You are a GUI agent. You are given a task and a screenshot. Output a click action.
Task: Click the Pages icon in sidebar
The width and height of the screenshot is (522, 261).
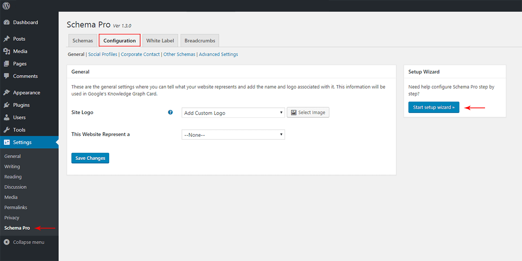click(x=7, y=64)
